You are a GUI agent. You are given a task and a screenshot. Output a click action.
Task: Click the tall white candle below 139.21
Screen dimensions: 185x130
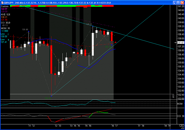(x=93, y=44)
